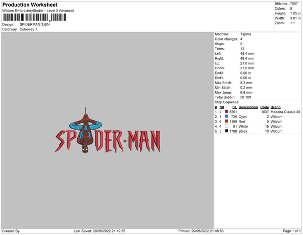Click the stitch count value 7007
Image resolution: width=303 pixels, height=235 pixels.
tap(294, 4)
